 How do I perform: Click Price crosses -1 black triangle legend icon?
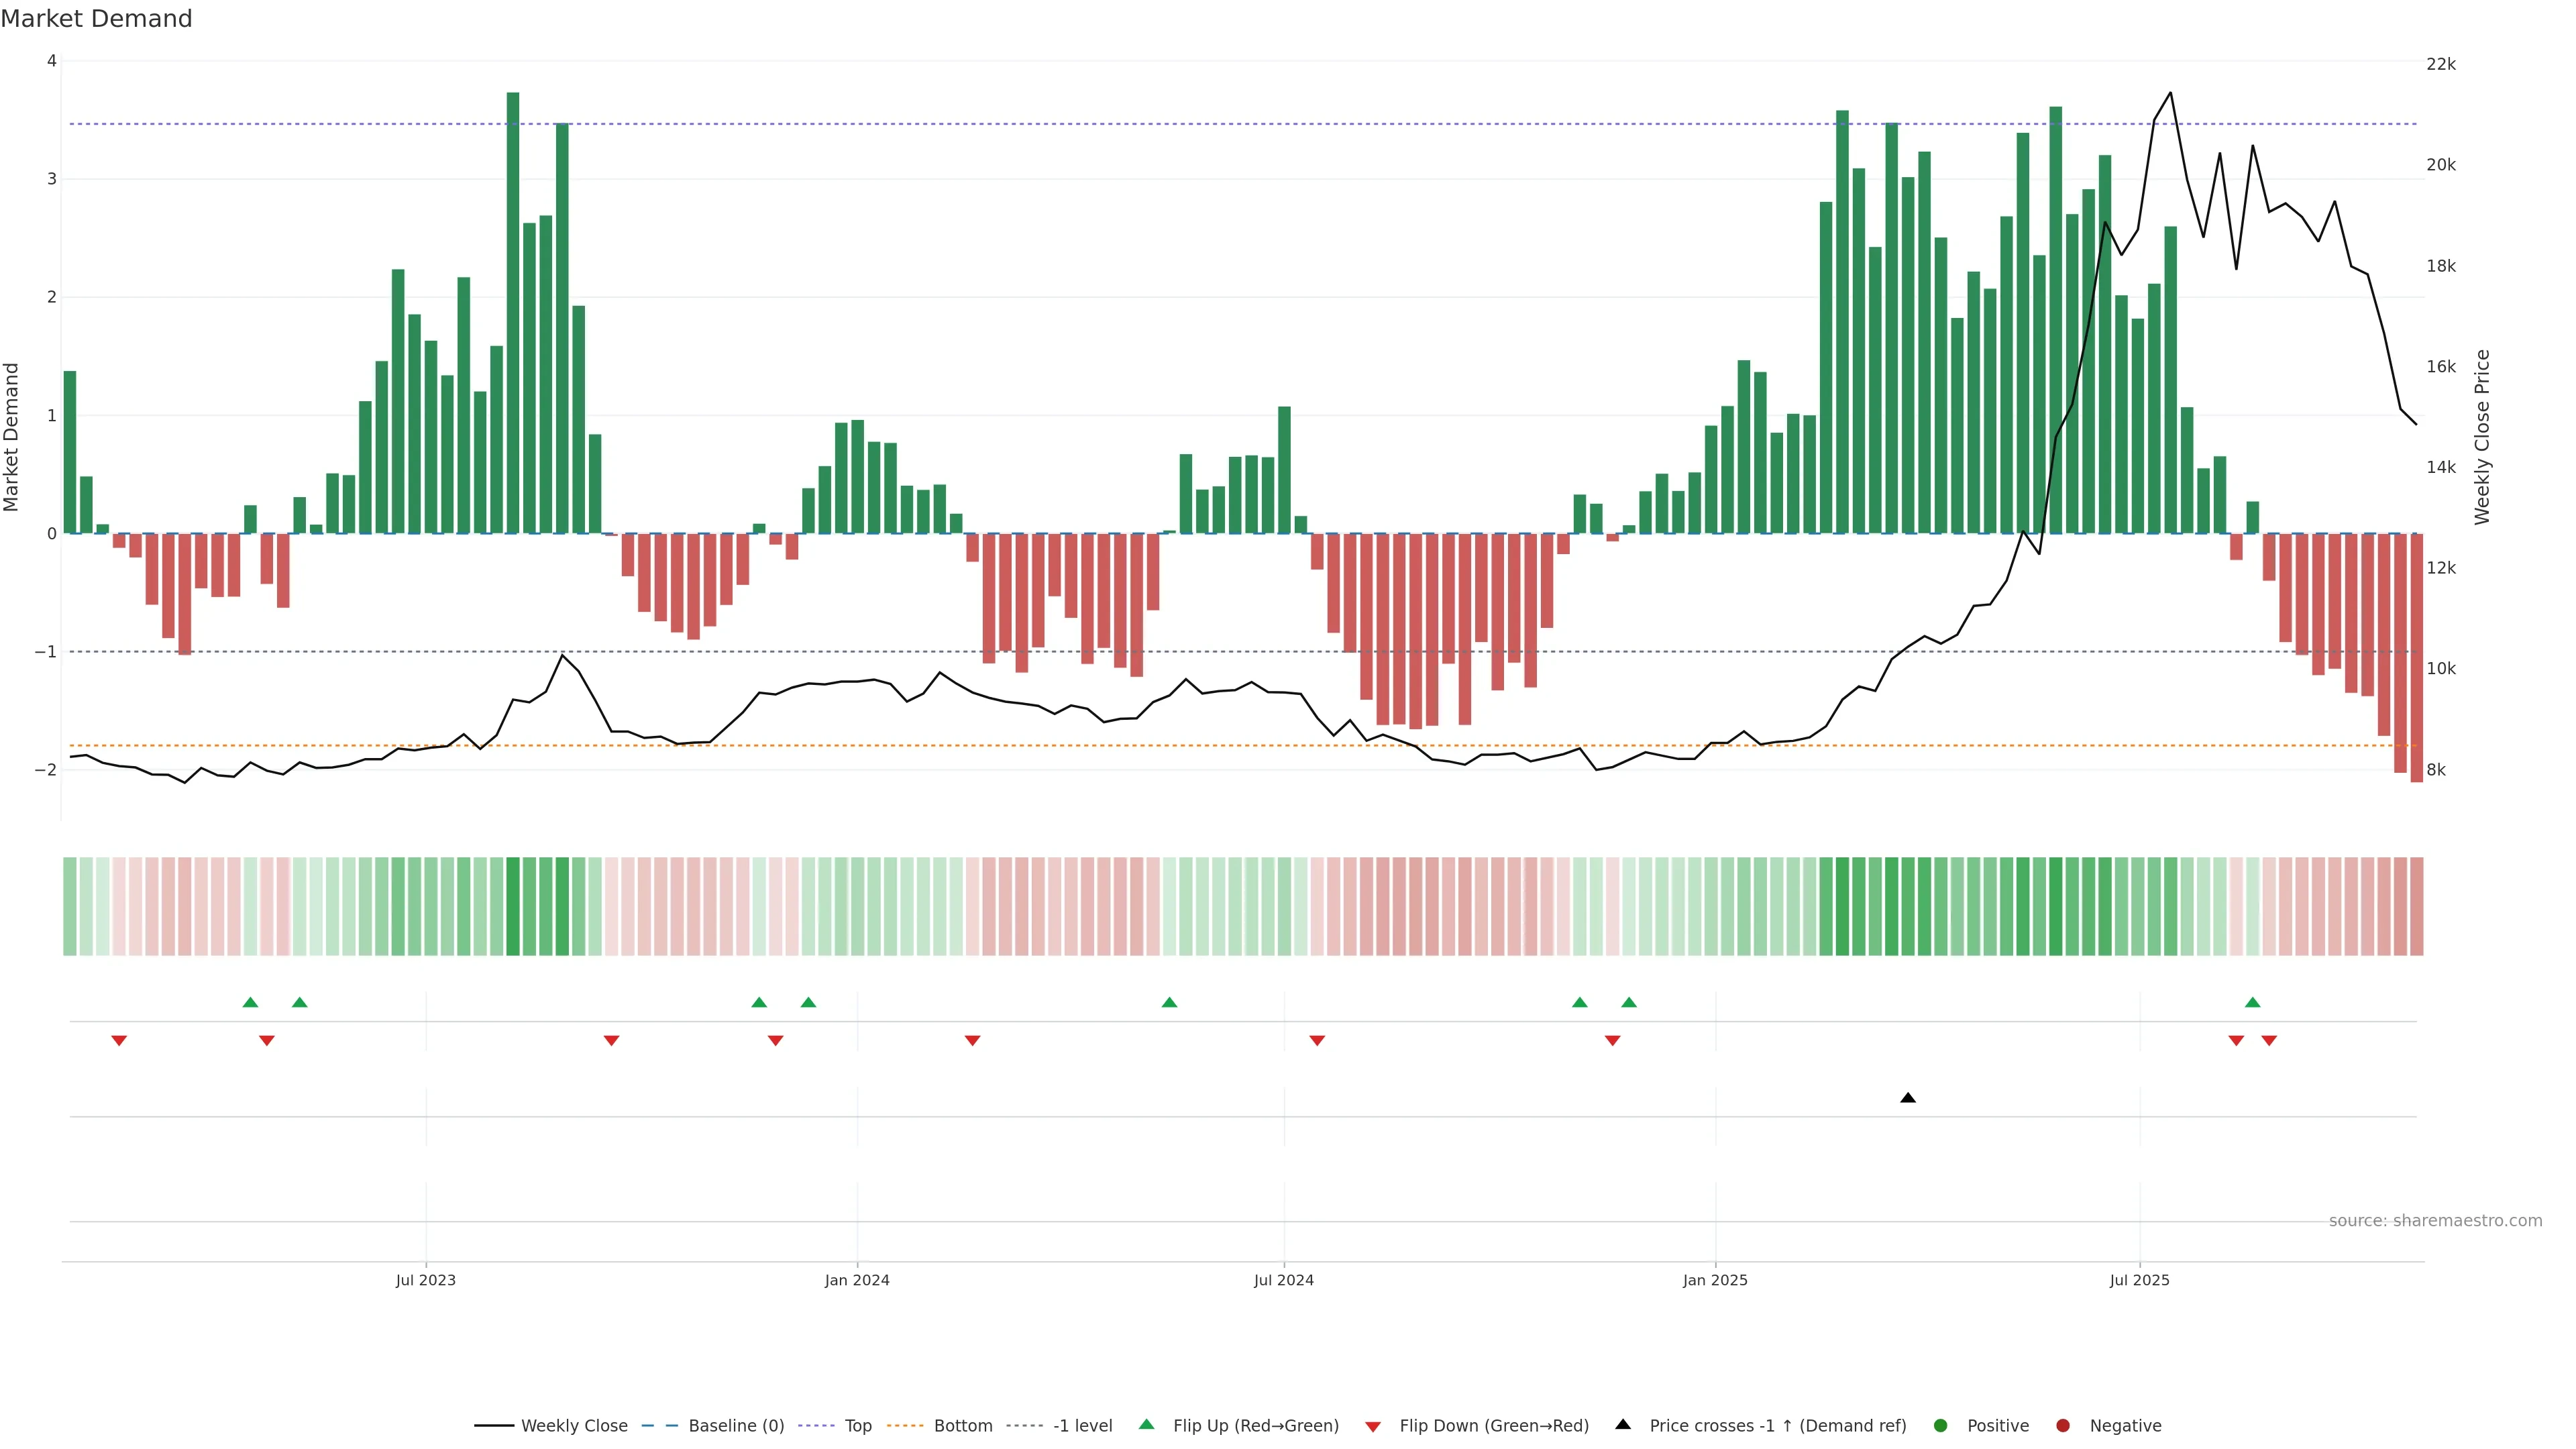pyautogui.click(x=1623, y=1425)
